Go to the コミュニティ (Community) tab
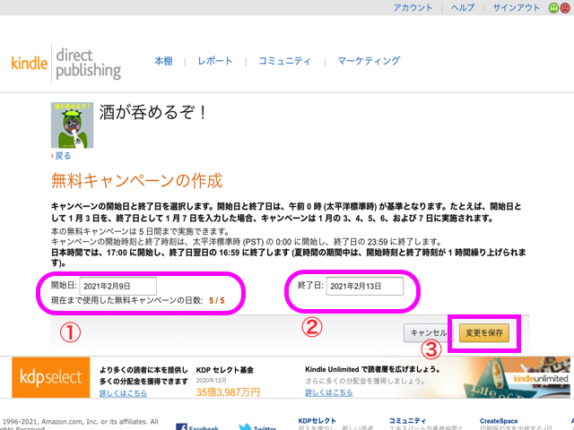The width and height of the screenshot is (574, 430). click(284, 61)
